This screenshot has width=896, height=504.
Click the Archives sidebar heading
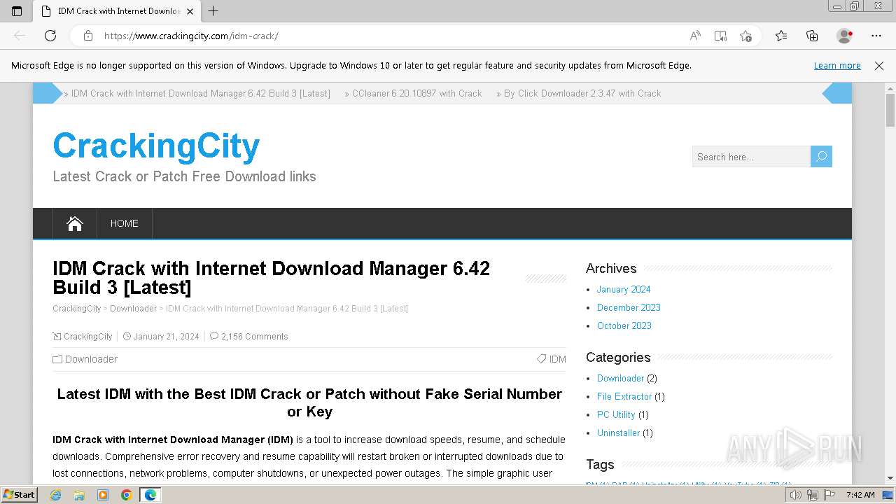click(611, 268)
